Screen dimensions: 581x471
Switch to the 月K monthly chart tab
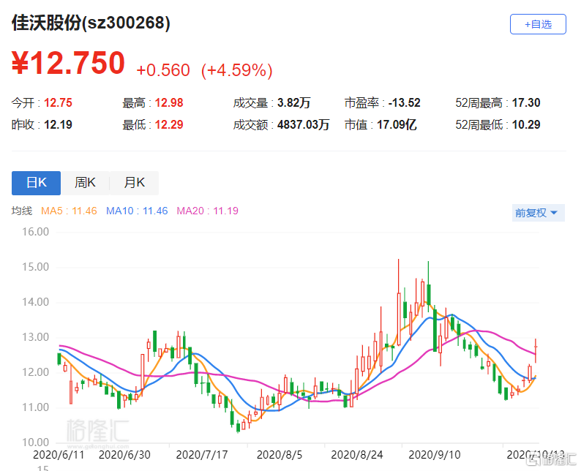134,183
